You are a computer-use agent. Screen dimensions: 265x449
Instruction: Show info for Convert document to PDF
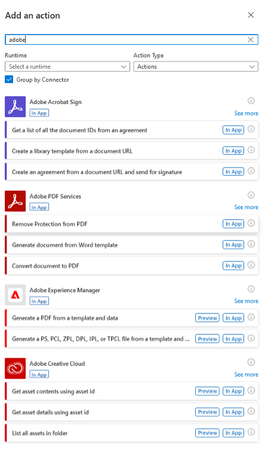pyautogui.click(x=251, y=265)
